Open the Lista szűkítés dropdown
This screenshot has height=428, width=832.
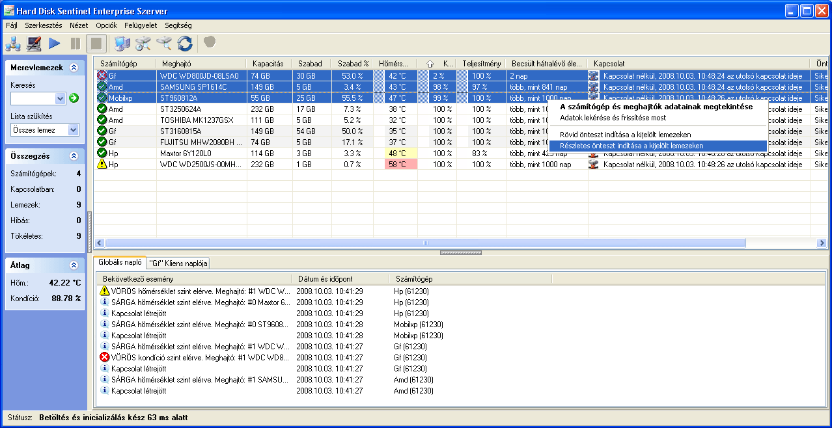73,130
